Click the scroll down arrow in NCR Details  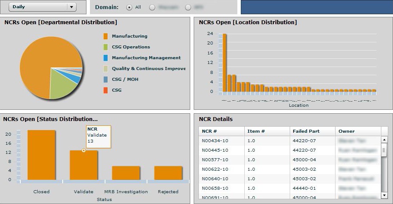[384, 195]
